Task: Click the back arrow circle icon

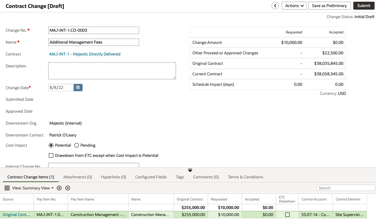Action: (275, 6)
